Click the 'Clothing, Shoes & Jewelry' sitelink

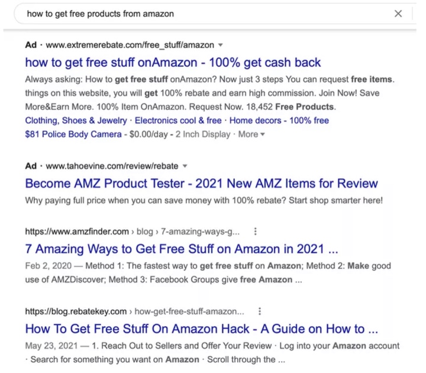coord(76,121)
